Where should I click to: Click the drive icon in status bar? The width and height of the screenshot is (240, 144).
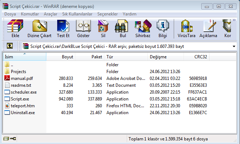pos(6,139)
